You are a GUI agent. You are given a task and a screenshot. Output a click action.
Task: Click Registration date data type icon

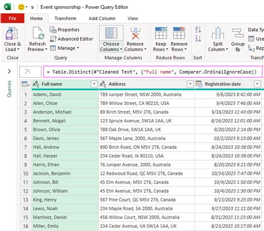199,84
